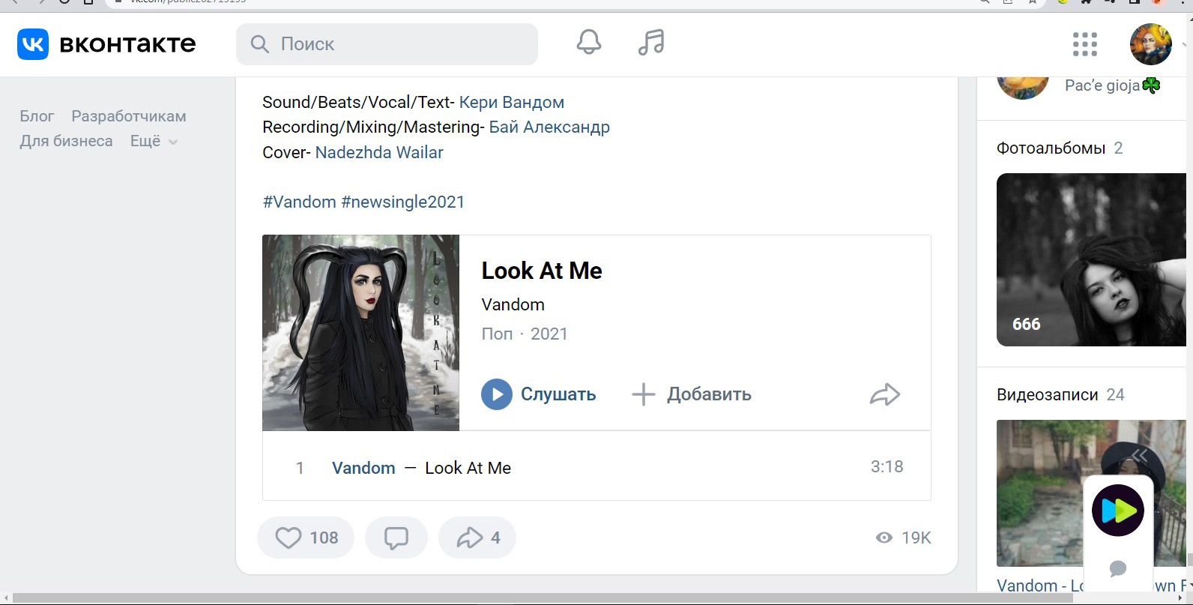The height and width of the screenshot is (605, 1193).
Task: Open Nadezhda Wailar profile link
Action: pyautogui.click(x=379, y=152)
